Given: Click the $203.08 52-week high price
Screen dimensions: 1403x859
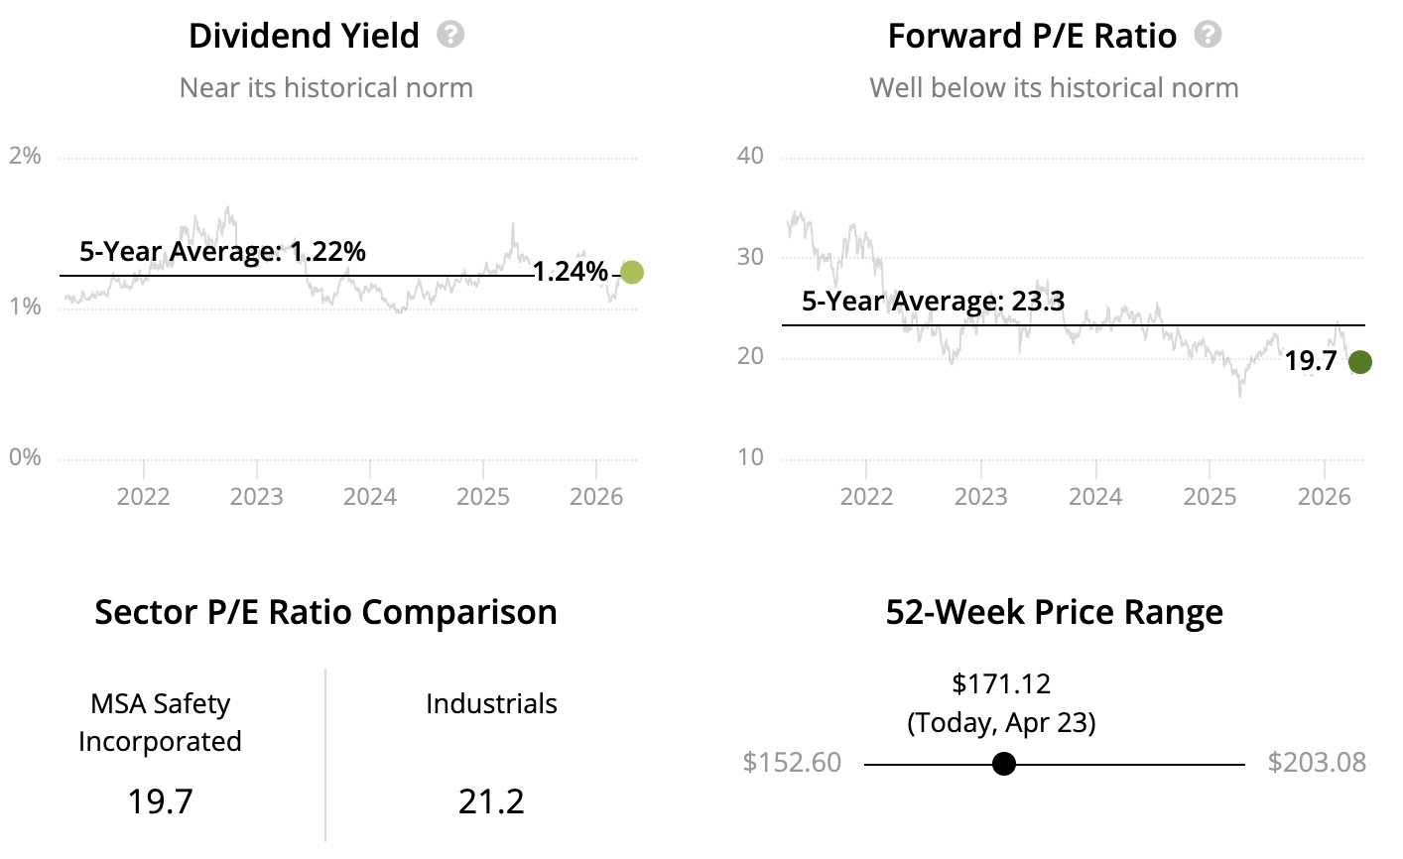Looking at the screenshot, I should pos(1317,763).
